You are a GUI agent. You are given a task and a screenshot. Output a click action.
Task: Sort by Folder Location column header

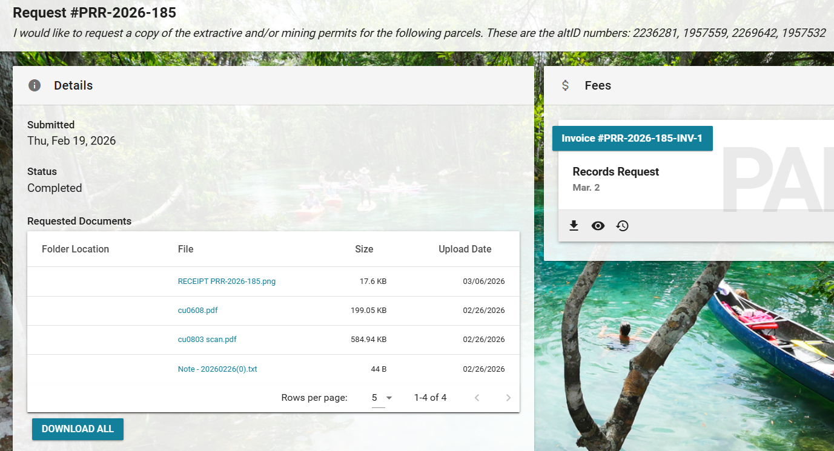[75, 249]
